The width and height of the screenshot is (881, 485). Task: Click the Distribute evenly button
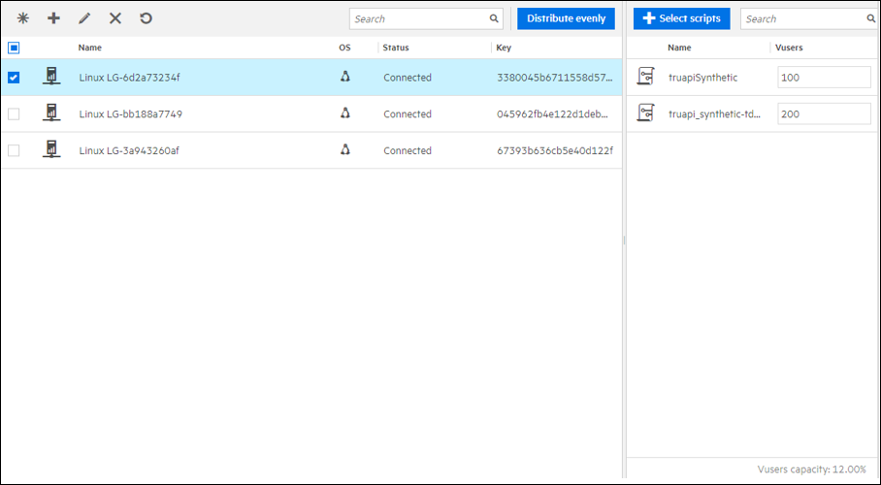click(x=566, y=18)
